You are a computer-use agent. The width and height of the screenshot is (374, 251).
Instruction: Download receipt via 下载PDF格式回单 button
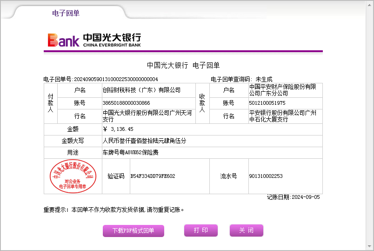133,231
